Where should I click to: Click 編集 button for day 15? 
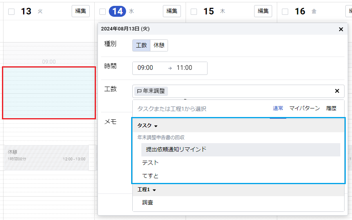click(263, 11)
